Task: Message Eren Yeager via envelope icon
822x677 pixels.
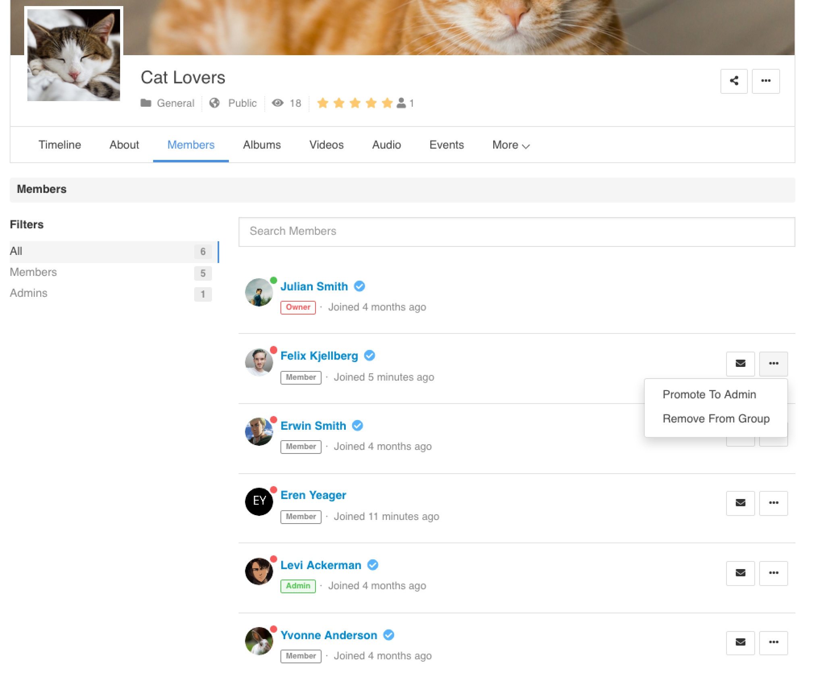Action: click(740, 503)
